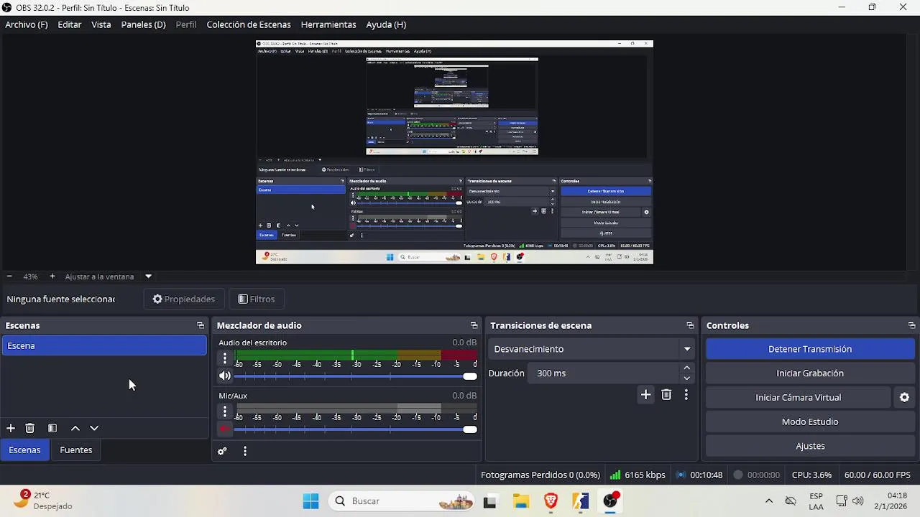Open the Windows Start menu
This screenshot has width=920, height=517.
click(x=310, y=500)
